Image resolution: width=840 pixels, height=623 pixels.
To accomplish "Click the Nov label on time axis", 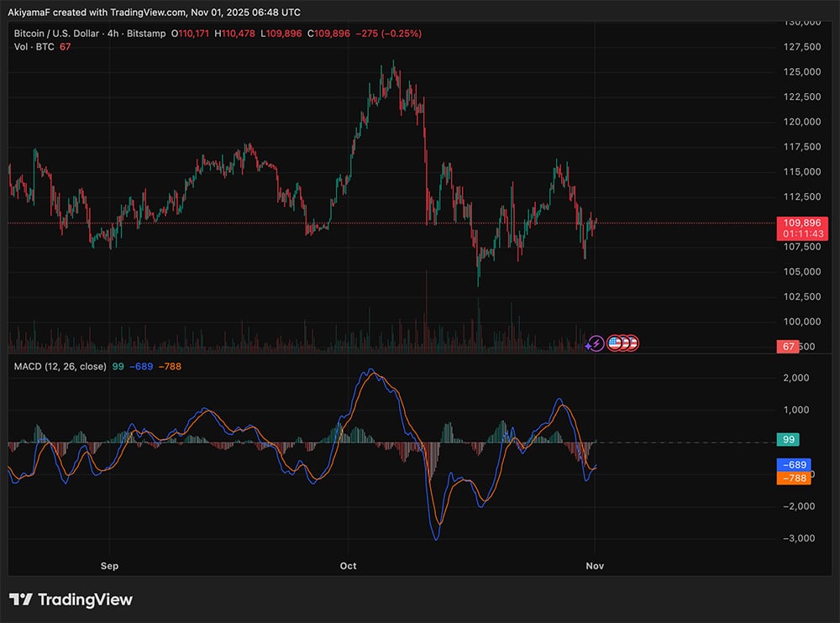I will (595, 566).
